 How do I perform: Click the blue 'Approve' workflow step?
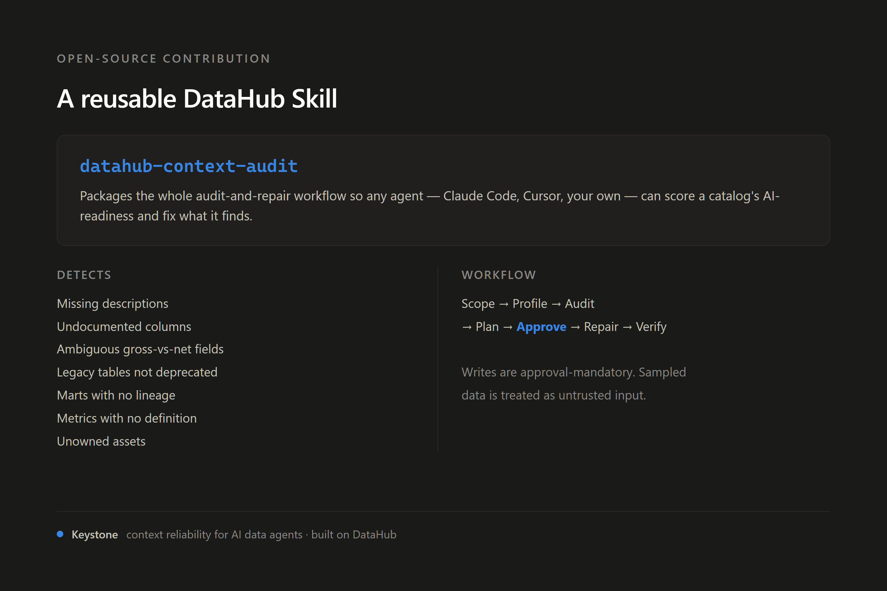pos(541,327)
